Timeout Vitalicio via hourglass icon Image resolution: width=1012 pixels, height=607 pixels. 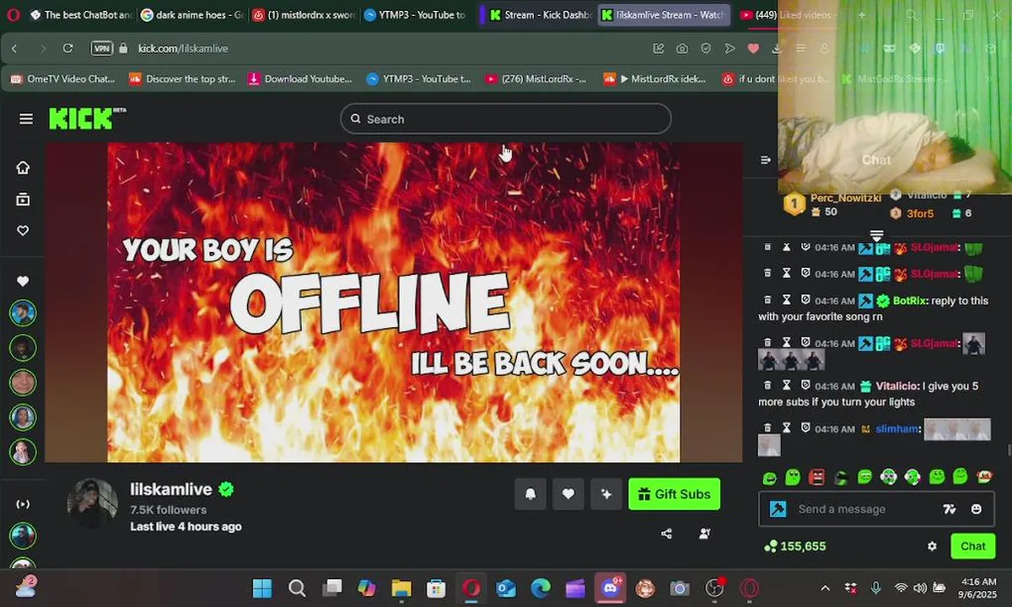coord(786,386)
